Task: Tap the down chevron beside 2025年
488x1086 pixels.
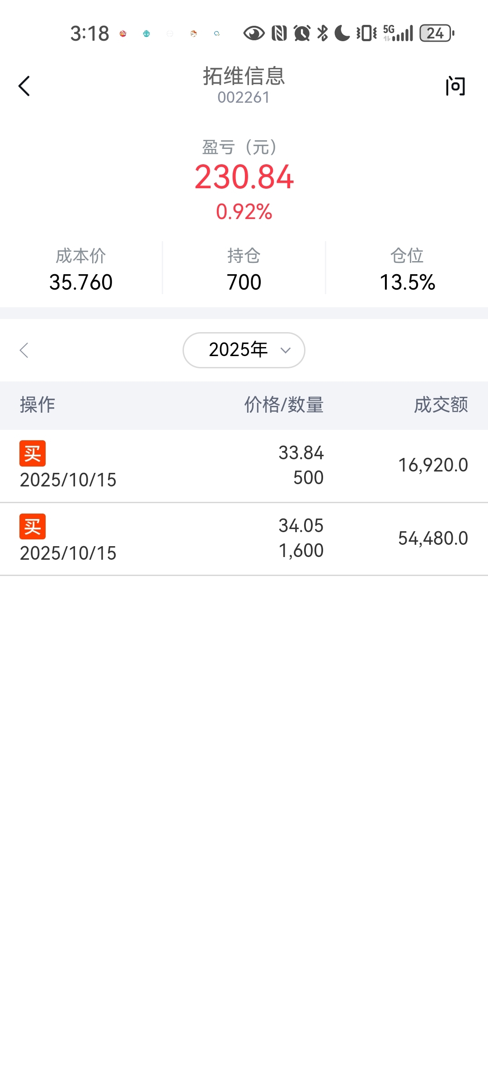Action: [x=285, y=350]
